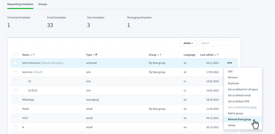The height and width of the screenshot is (134, 275).
Task: Choose Set as default SMS option
Action: click(x=238, y=102)
